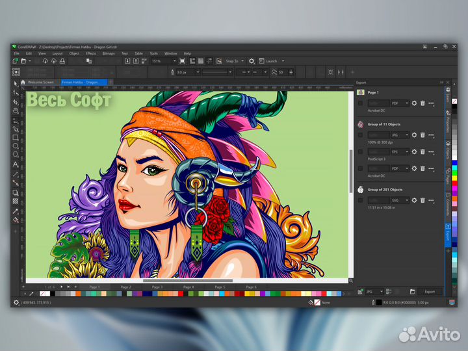Screen dimensions: 468x351
Task: Click the horizontal scrollbar below the canvas
Action: point(187,281)
